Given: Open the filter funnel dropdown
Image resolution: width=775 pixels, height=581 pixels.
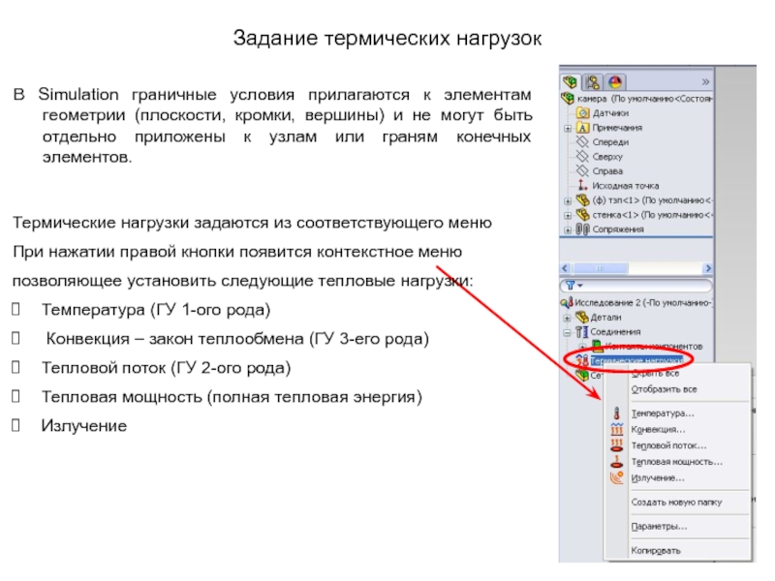Looking at the screenshot, I should click(573, 285).
